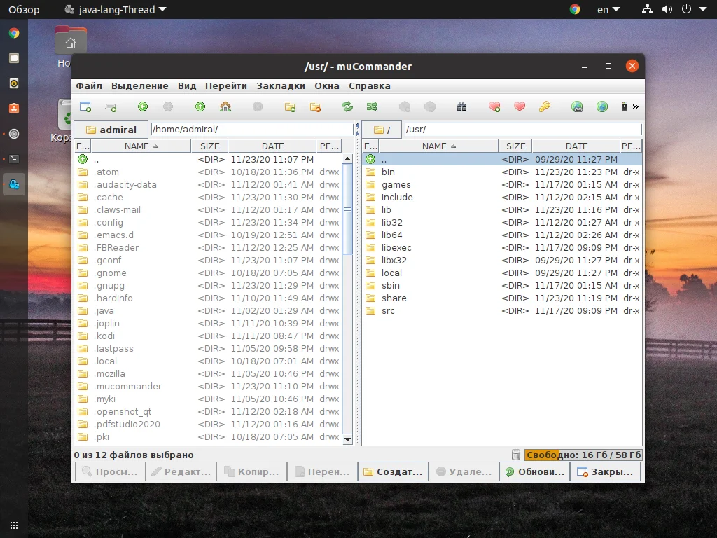Open file search via the binoculars icon
The height and width of the screenshot is (538, 717).
click(462, 106)
